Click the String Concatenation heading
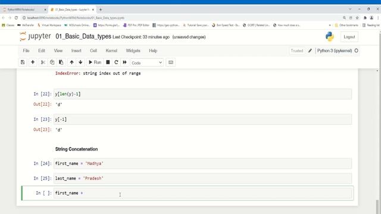The width and height of the screenshot is (381, 214). pyautogui.click(x=76, y=149)
